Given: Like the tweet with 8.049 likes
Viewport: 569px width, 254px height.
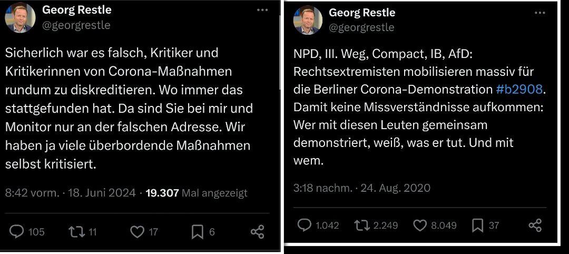Looking at the screenshot, I should click(x=420, y=226).
